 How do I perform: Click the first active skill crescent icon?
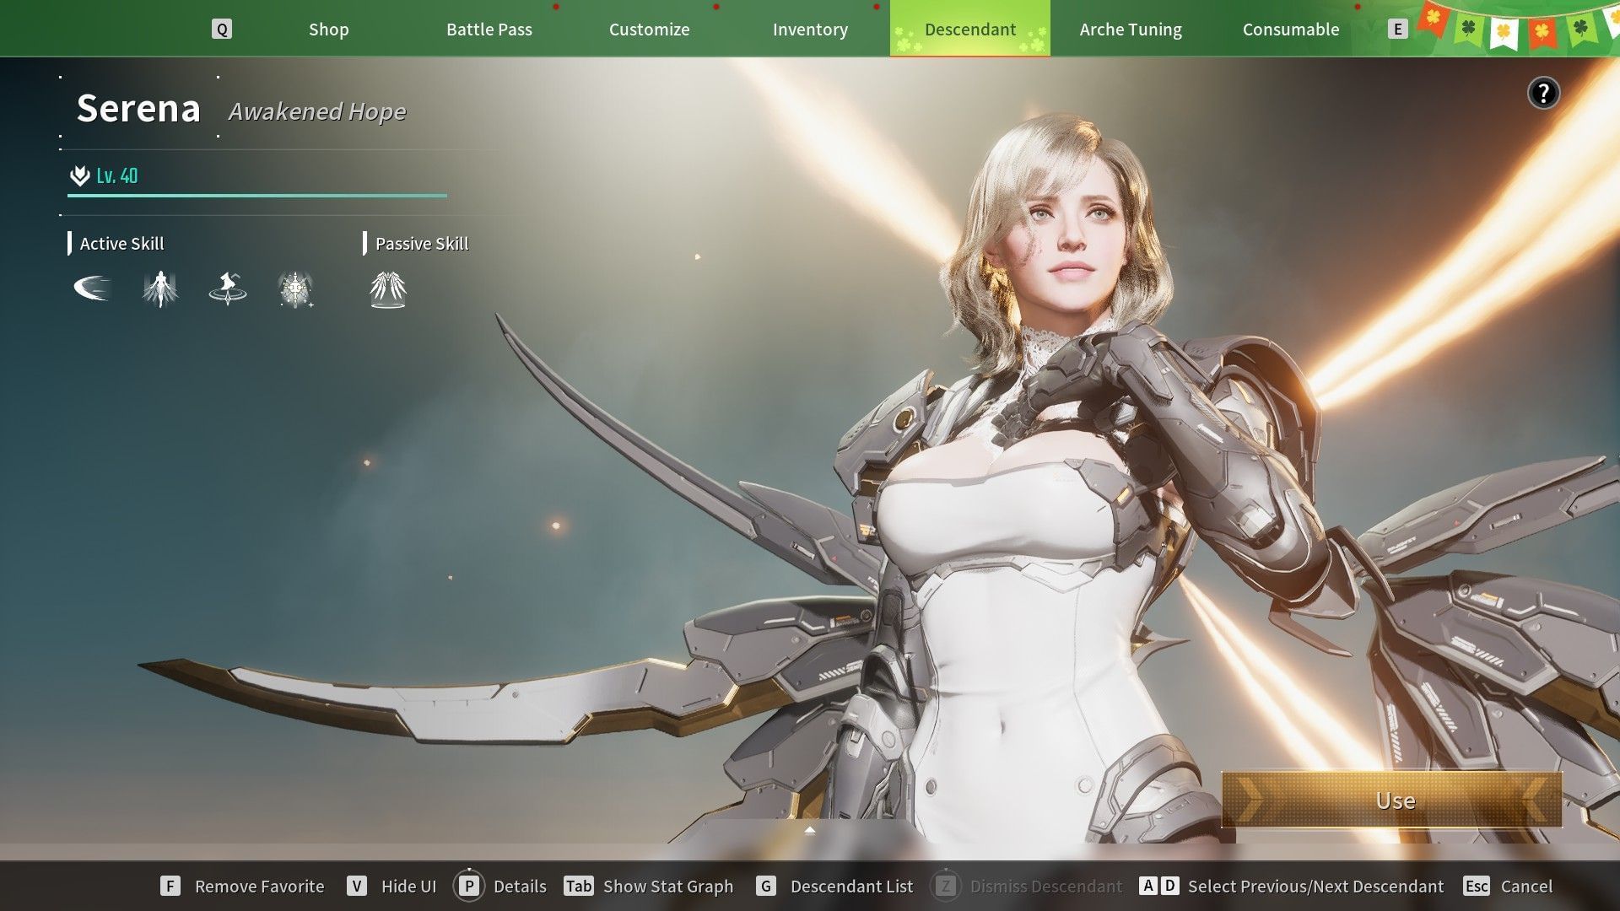click(x=91, y=288)
